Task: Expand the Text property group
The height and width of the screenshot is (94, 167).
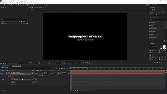Action: tap(8, 75)
